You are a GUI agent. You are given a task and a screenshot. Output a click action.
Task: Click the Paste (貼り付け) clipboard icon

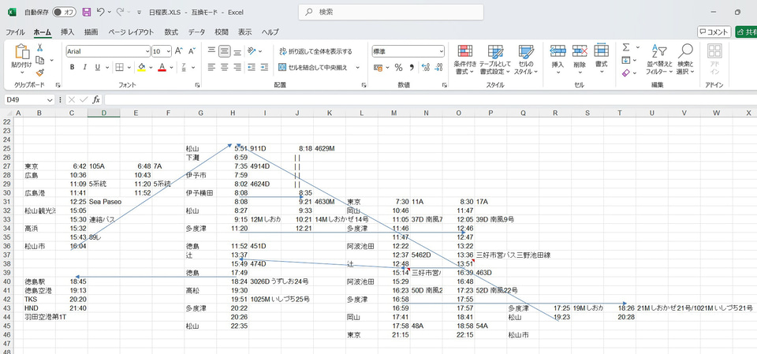[22, 52]
